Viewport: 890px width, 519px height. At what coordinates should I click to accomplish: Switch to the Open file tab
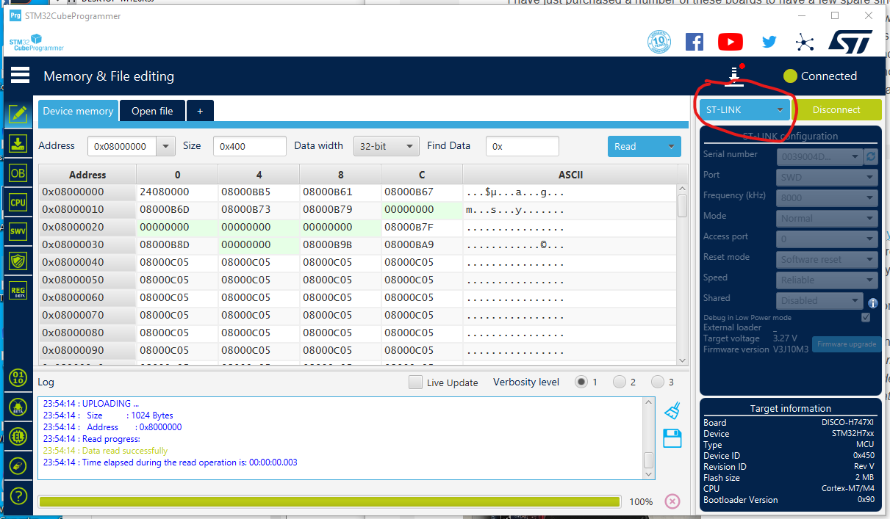click(x=152, y=111)
